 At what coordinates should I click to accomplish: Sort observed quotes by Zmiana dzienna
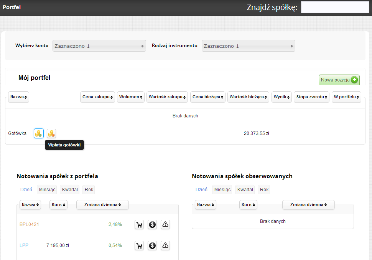point(308,205)
